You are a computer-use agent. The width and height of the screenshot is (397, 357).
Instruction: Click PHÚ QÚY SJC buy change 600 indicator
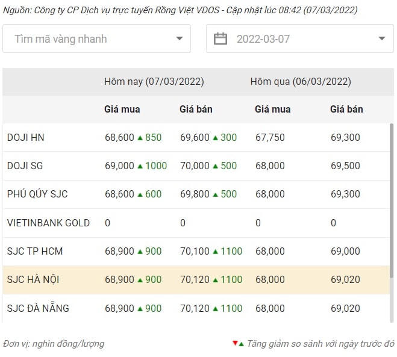pos(149,194)
